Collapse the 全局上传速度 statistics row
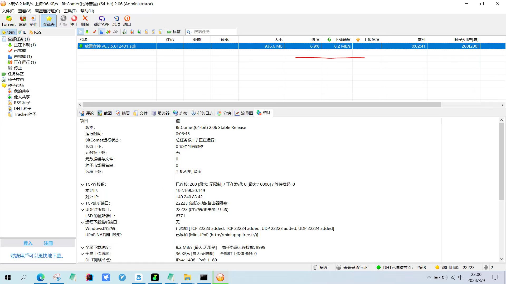The width and height of the screenshot is (506, 284). point(82,254)
